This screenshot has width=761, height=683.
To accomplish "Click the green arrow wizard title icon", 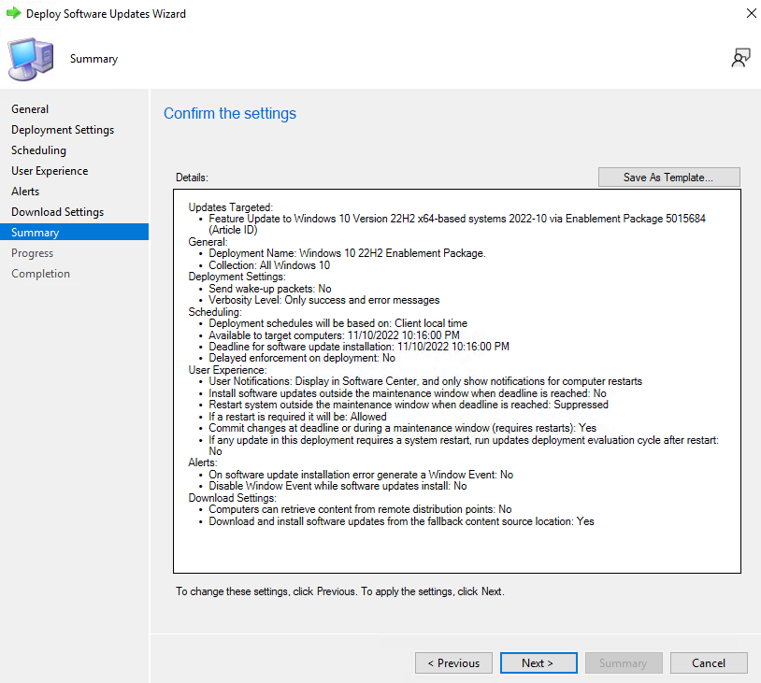I will pos(14,13).
